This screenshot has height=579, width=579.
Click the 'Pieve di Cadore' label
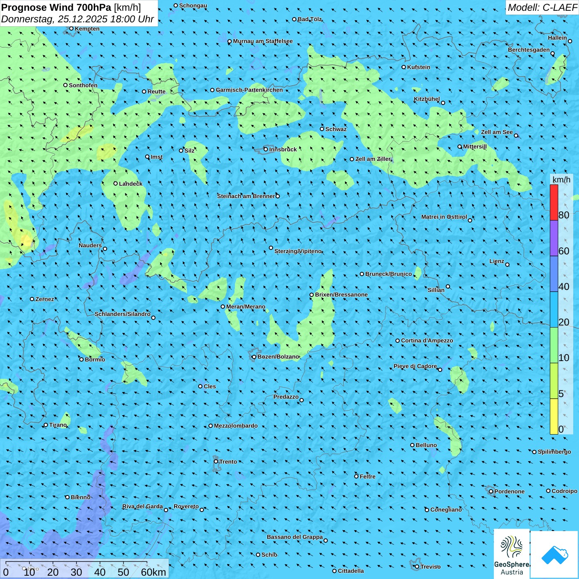pos(415,366)
